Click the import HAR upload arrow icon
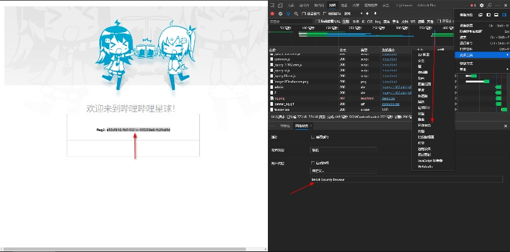The image size is (510, 252). tap(367, 13)
